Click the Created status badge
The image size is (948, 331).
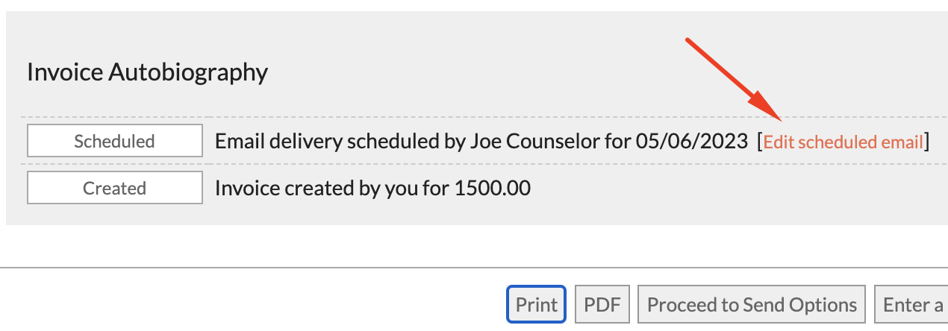click(114, 188)
